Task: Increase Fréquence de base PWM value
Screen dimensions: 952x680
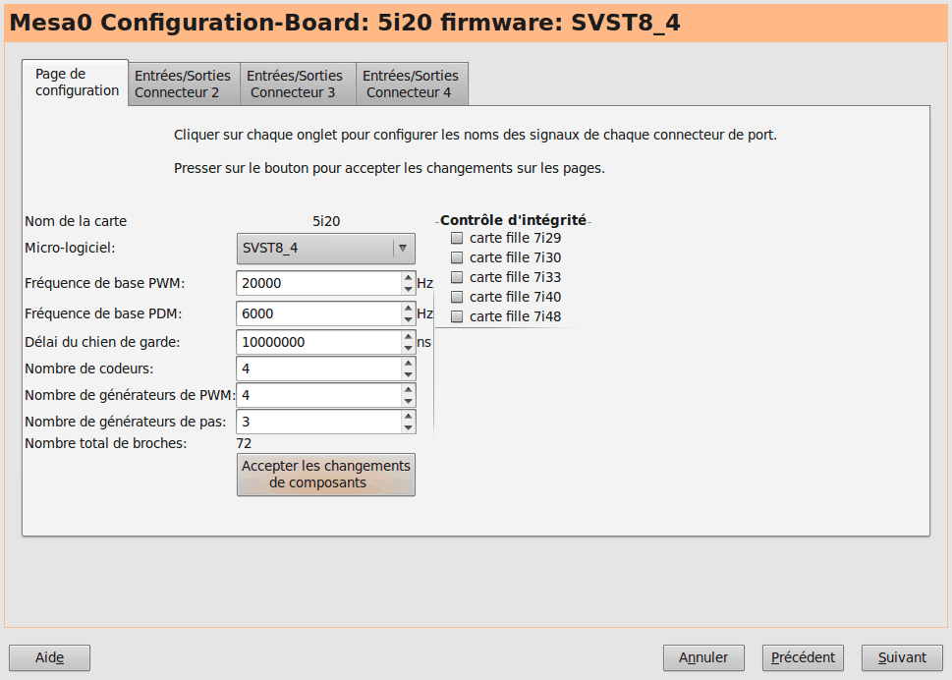Action: tap(408, 277)
